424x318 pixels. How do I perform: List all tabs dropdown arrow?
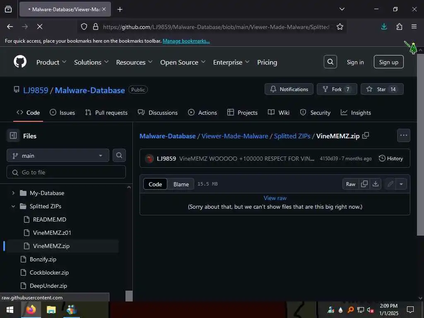[342, 9]
